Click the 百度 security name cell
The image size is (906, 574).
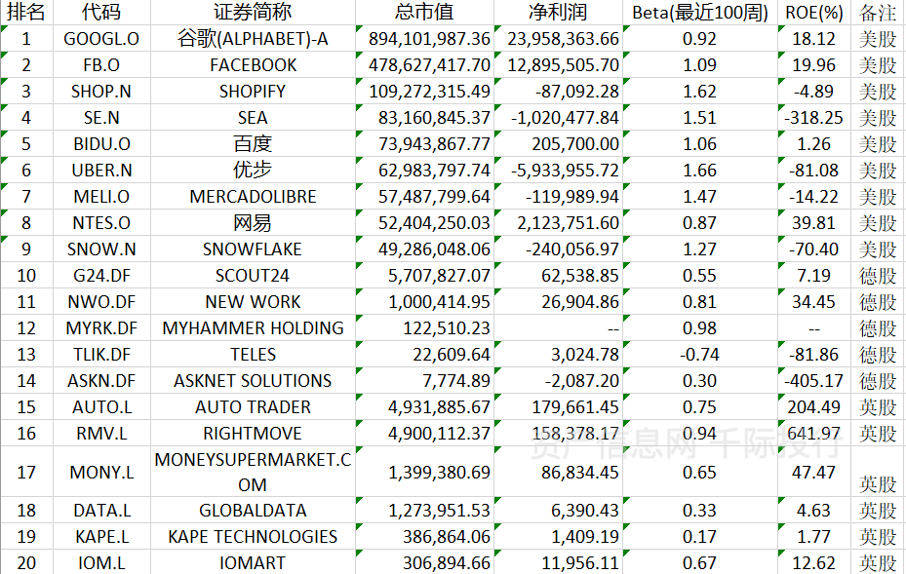253,144
